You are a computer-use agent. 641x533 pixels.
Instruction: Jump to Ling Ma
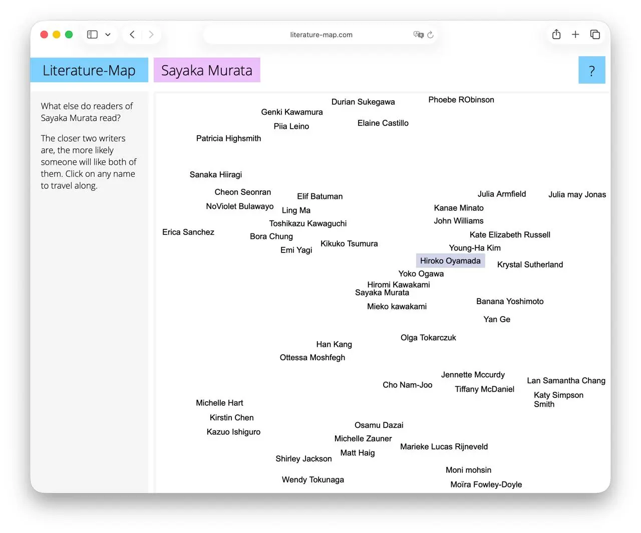click(296, 210)
